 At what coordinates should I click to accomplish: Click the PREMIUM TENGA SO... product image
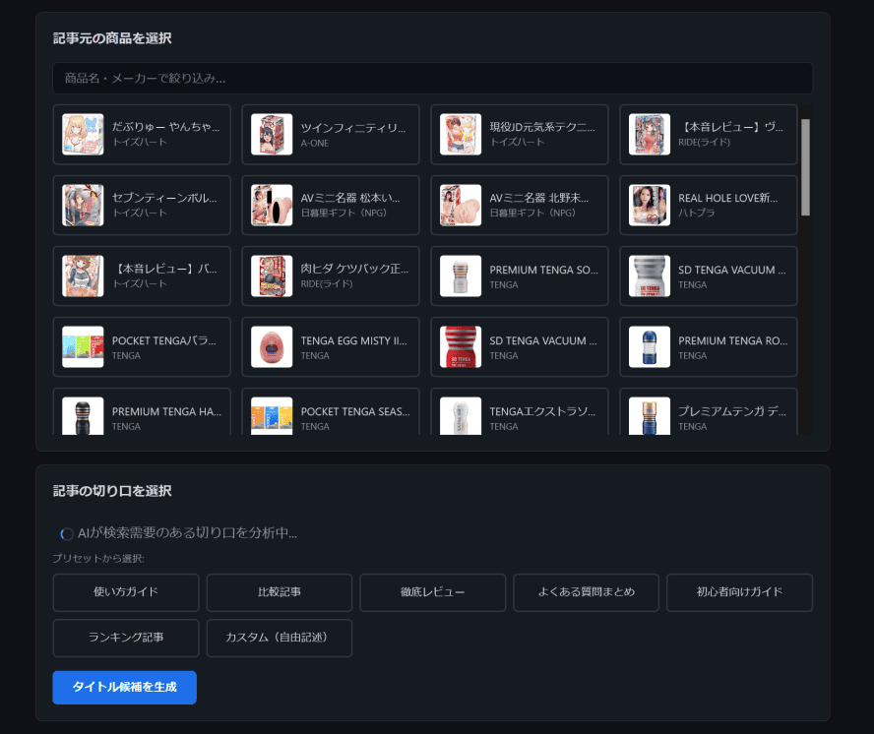(461, 276)
